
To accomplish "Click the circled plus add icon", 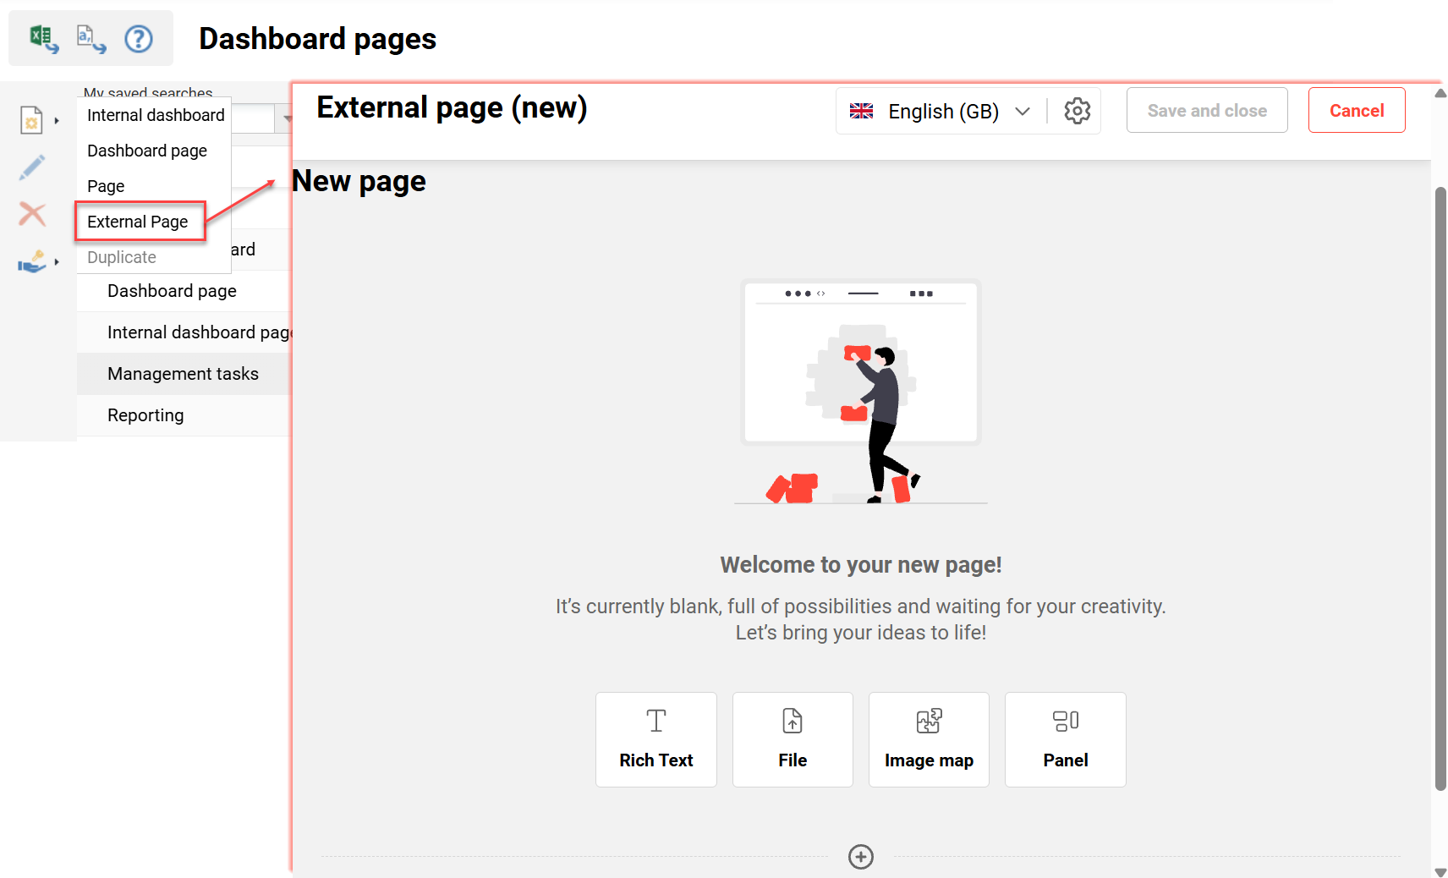I will point(861,857).
